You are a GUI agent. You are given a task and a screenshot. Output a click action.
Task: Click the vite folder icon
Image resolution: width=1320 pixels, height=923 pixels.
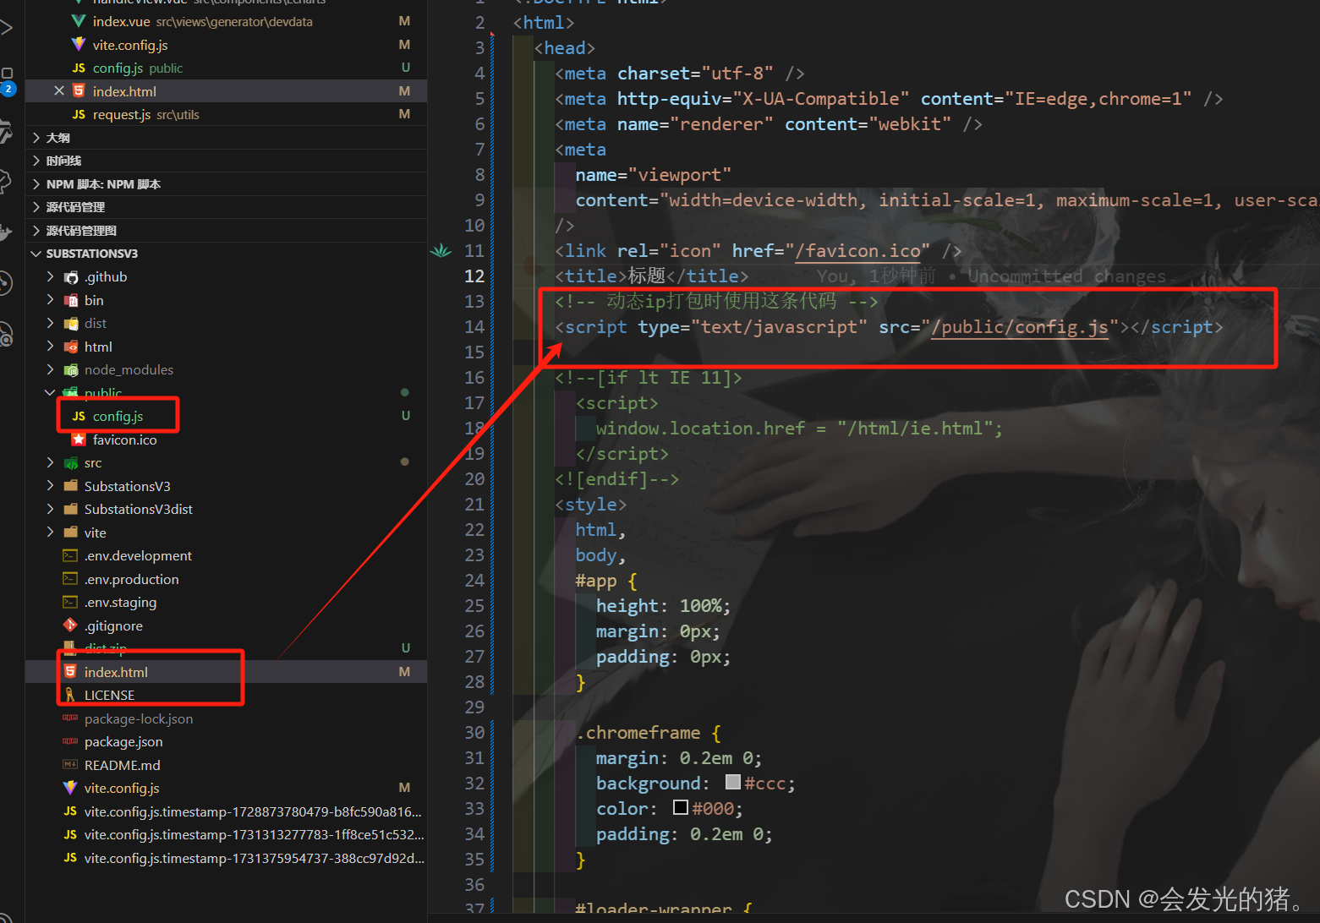[x=71, y=532]
